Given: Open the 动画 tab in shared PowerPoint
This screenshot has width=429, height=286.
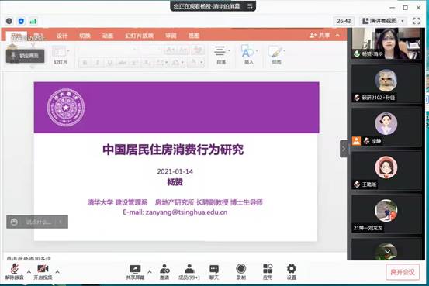Looking at the screenshot, I should [x=108, y=36].
